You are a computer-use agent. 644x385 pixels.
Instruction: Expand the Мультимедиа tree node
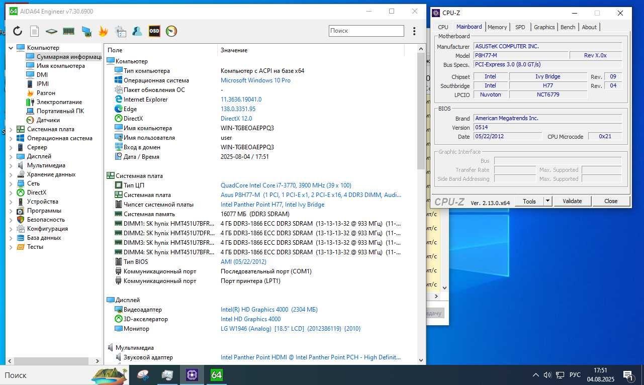tap(11, 165)
